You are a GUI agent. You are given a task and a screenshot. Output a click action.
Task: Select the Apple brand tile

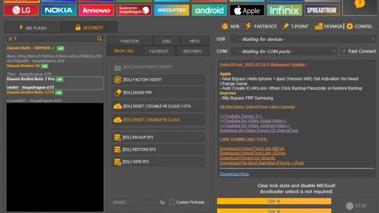(x=247, y=10)
